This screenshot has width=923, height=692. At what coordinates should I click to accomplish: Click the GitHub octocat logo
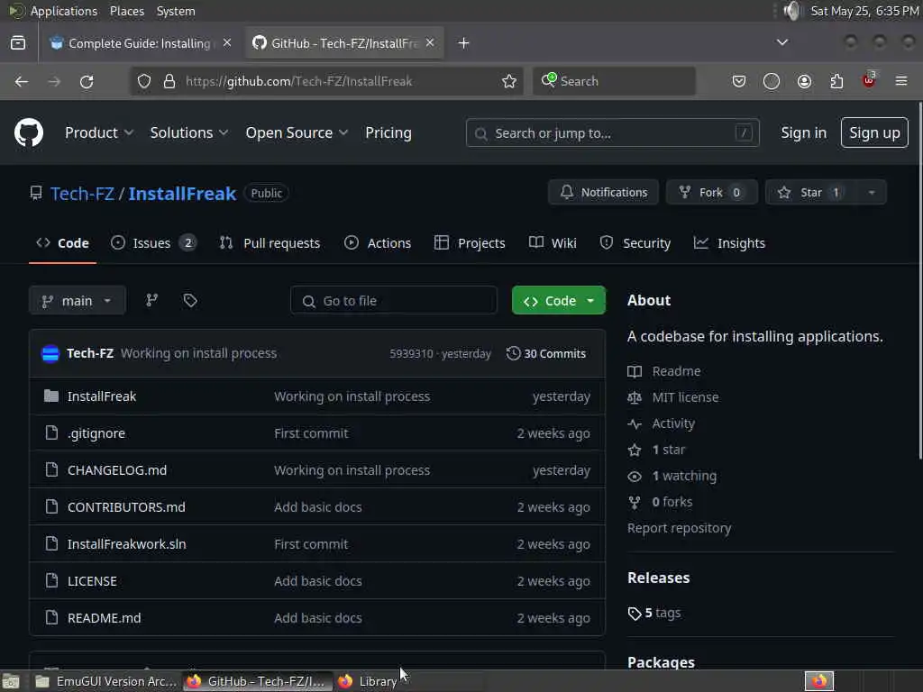pyautogui.click(x=29, y=132)
